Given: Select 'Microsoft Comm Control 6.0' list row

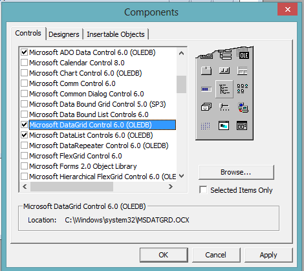Looking at the screenshot, I should click(72, 83).
